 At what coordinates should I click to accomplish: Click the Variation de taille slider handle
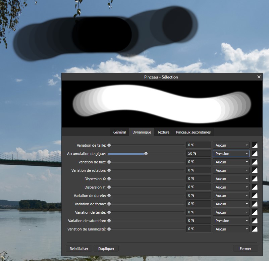(109, 145)
